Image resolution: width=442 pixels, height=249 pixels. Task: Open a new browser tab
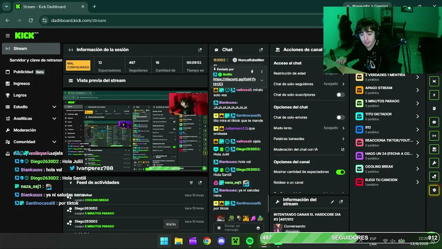94,7
